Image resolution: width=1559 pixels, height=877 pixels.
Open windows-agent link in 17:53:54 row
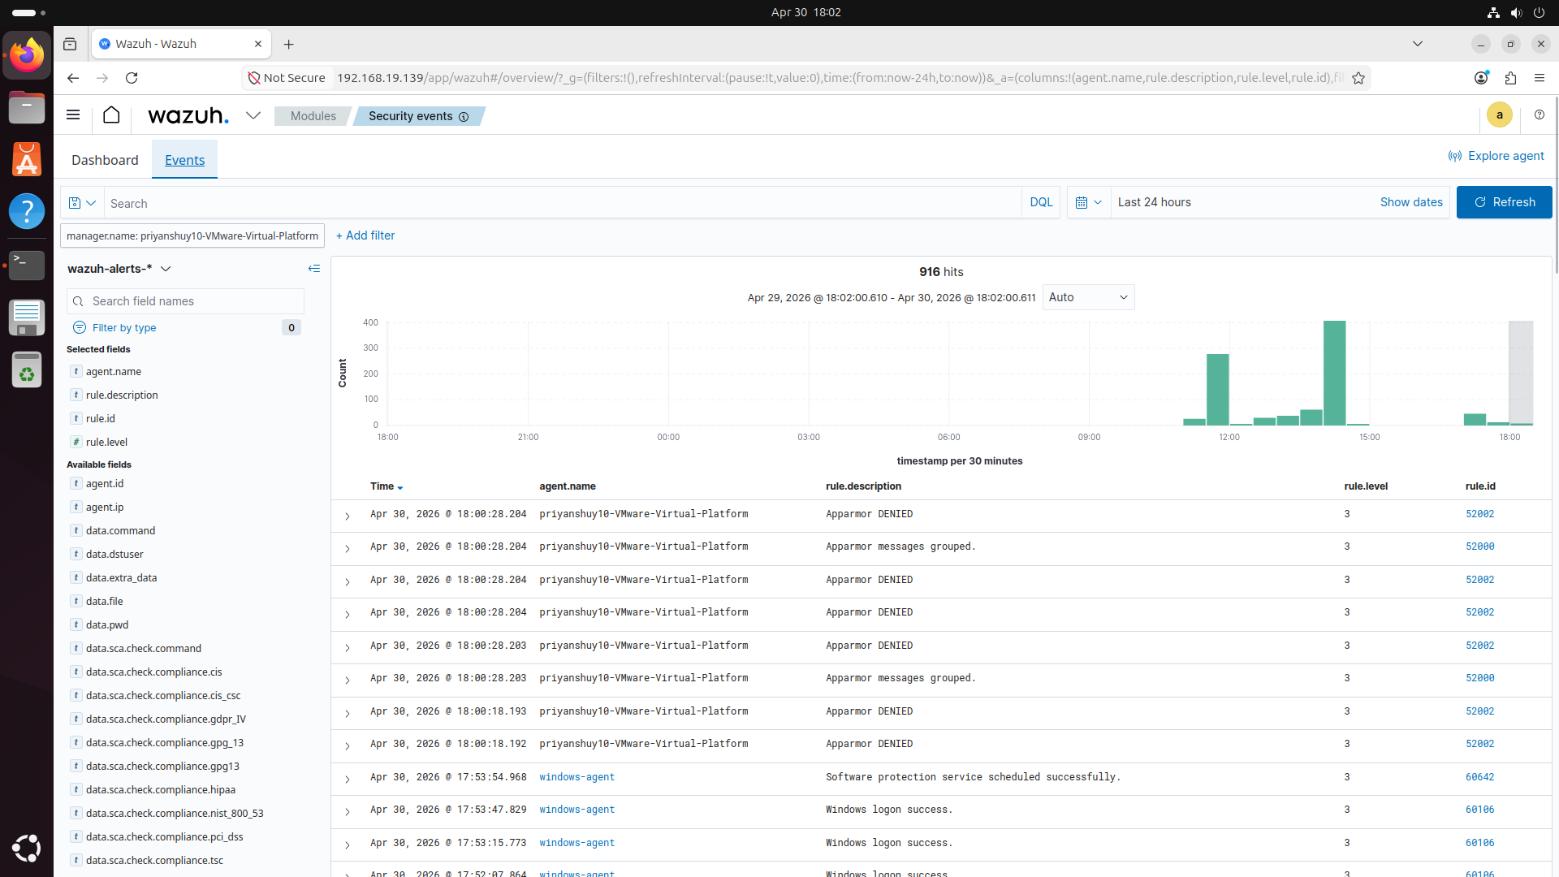pos(577,777)
